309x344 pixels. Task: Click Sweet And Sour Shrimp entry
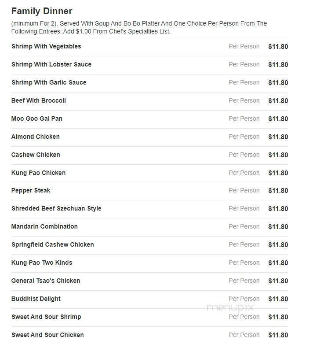pyautogui.click(x=46, y=317)
